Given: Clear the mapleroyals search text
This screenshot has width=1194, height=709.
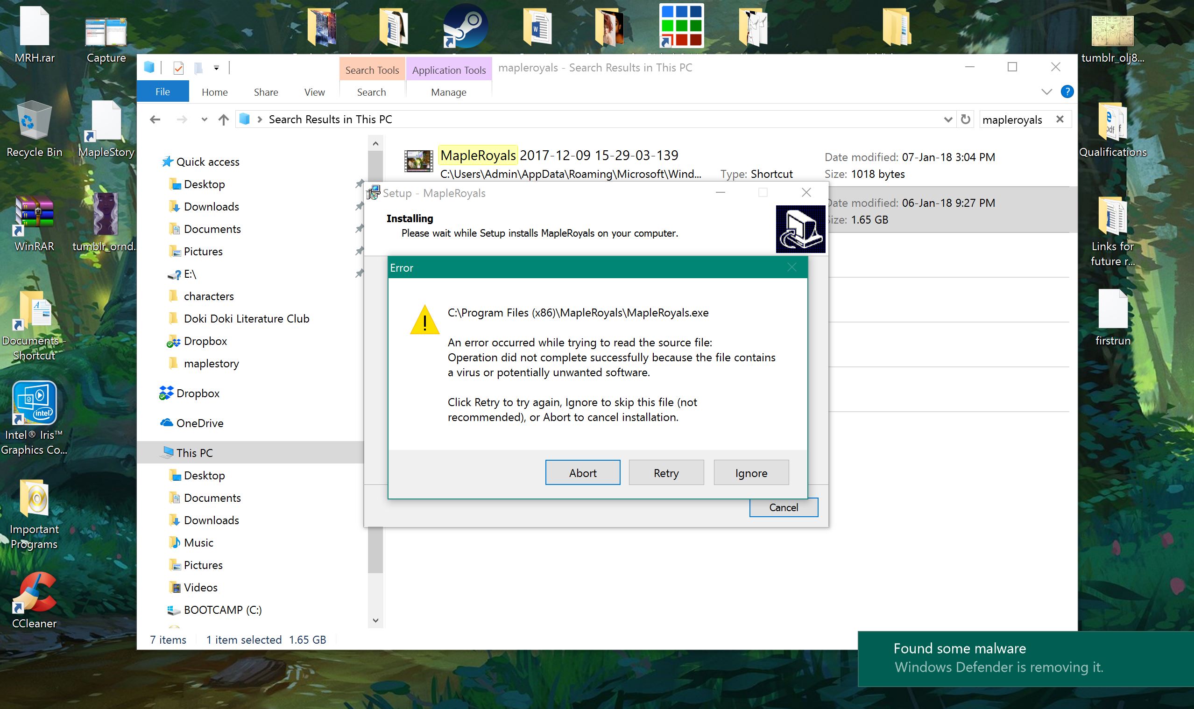Looking at the screenshot, I should (1060, 119).
